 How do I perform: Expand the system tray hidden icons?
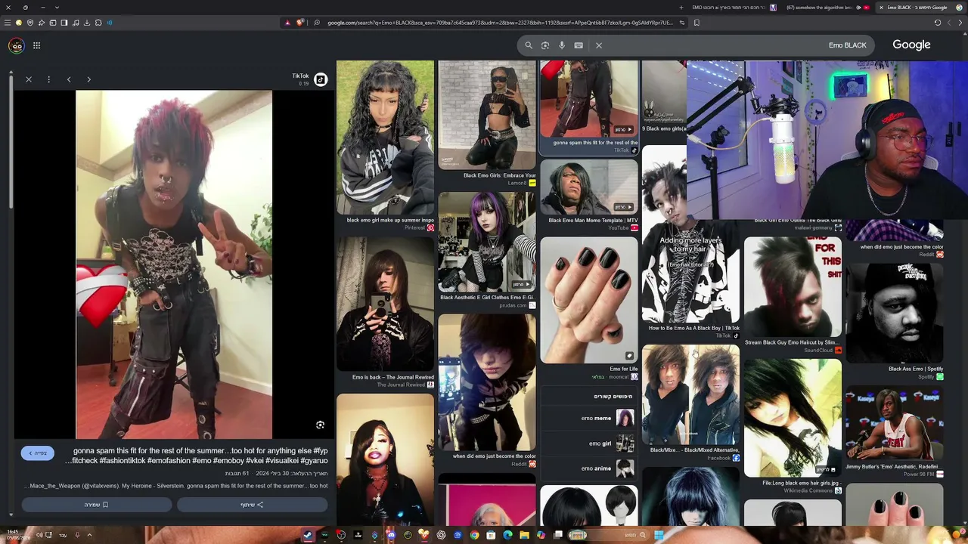(x=89, y=536)
